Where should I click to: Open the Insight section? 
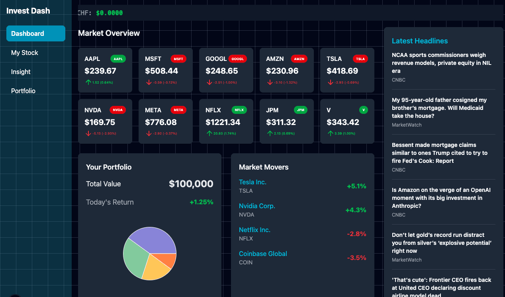36,72
